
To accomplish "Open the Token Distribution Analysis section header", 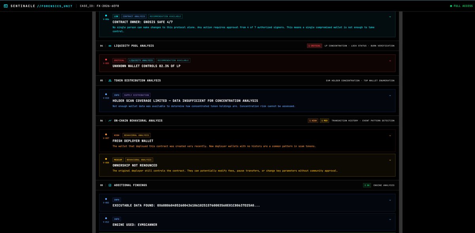I will click(x=247, y=80).
